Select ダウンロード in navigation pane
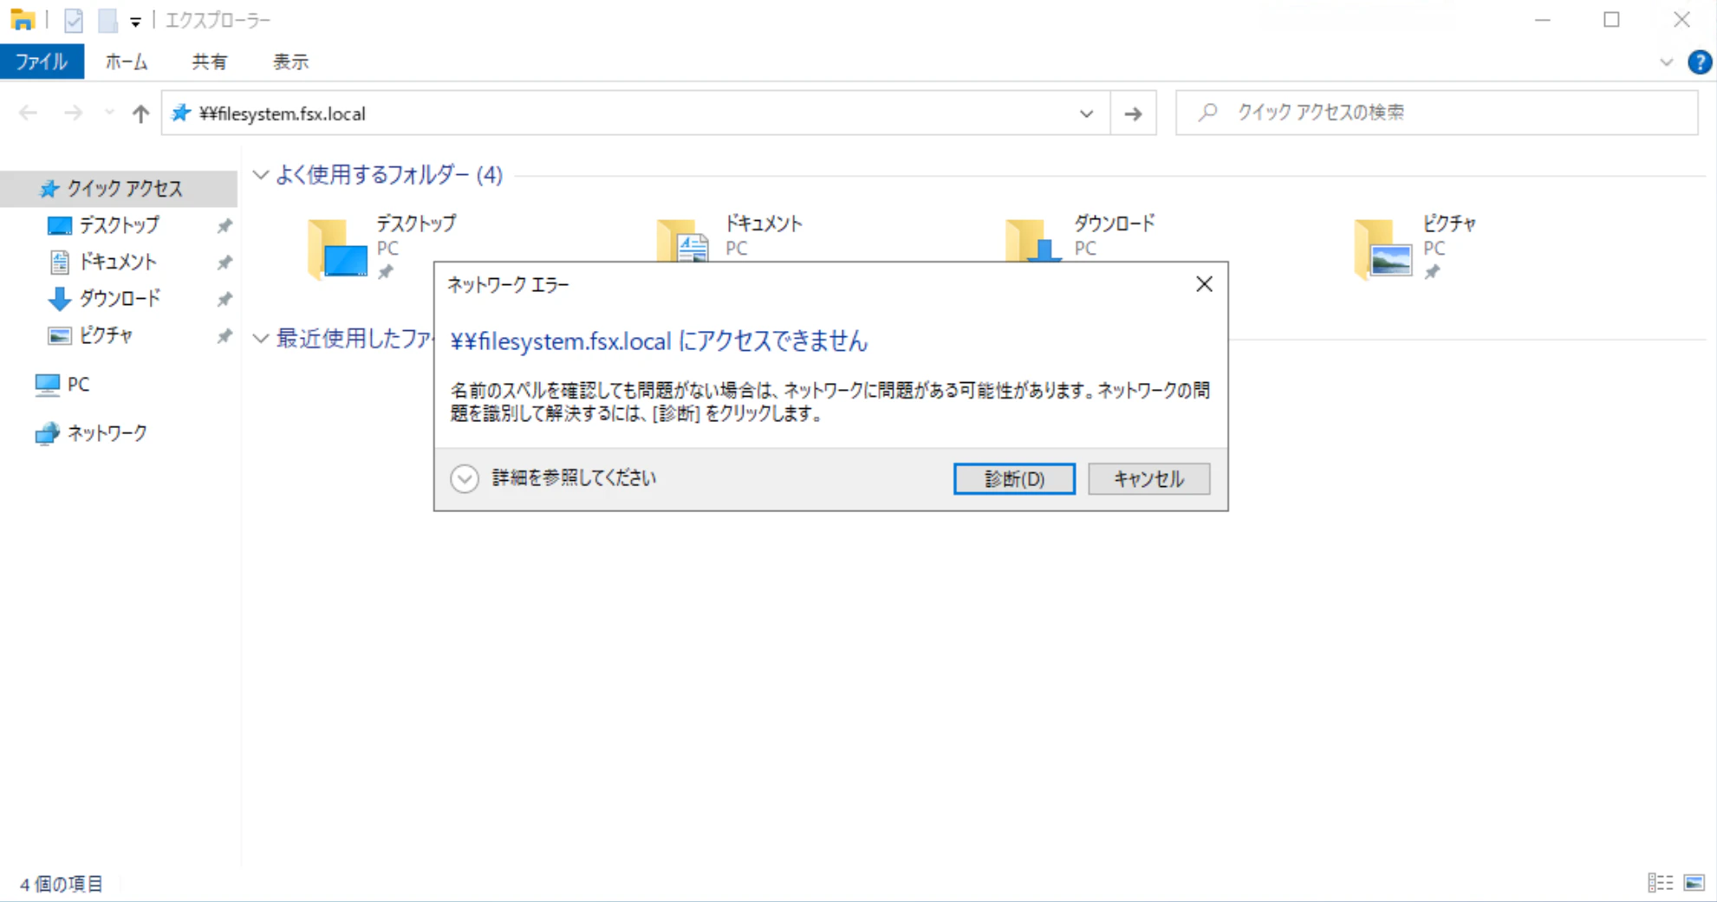This screenshot has width=1717, height=902. [x=120, y=298]
